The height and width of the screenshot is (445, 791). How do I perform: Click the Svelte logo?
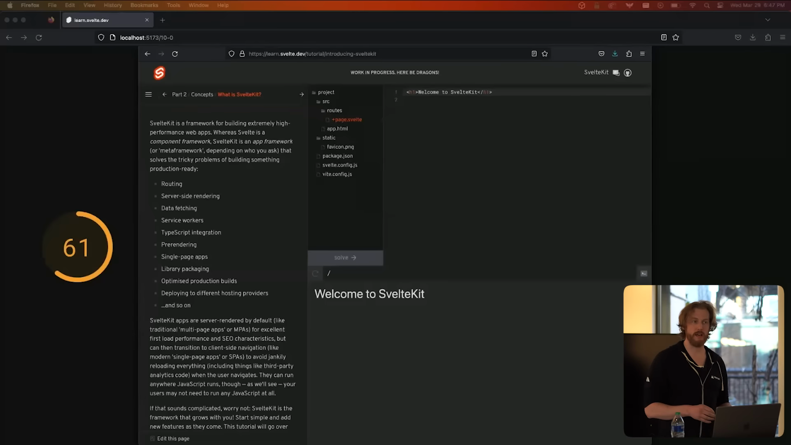[x=159, y=73]
